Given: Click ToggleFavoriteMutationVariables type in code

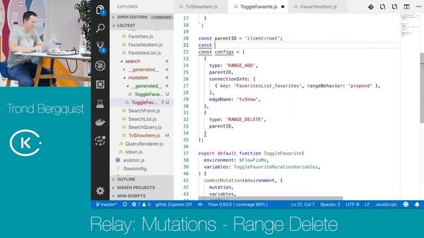Looking at the screenshot, I should point(276,167).
